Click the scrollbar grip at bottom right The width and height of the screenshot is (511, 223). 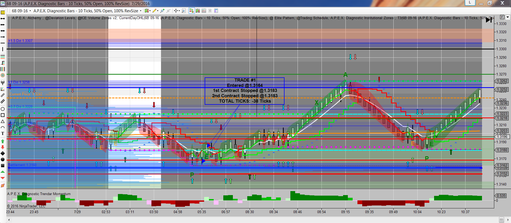[x=501, y=220]
